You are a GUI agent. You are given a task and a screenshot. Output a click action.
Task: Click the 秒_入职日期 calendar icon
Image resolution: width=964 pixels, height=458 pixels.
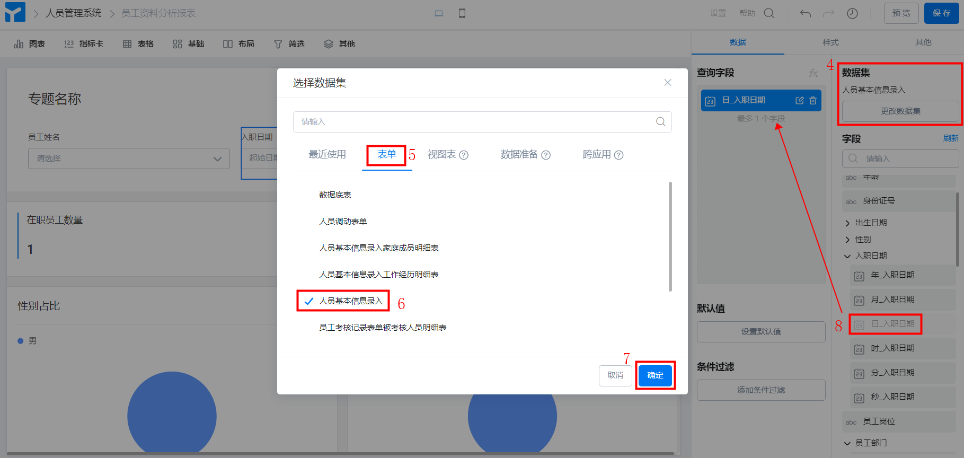click(x=859, y=398)
